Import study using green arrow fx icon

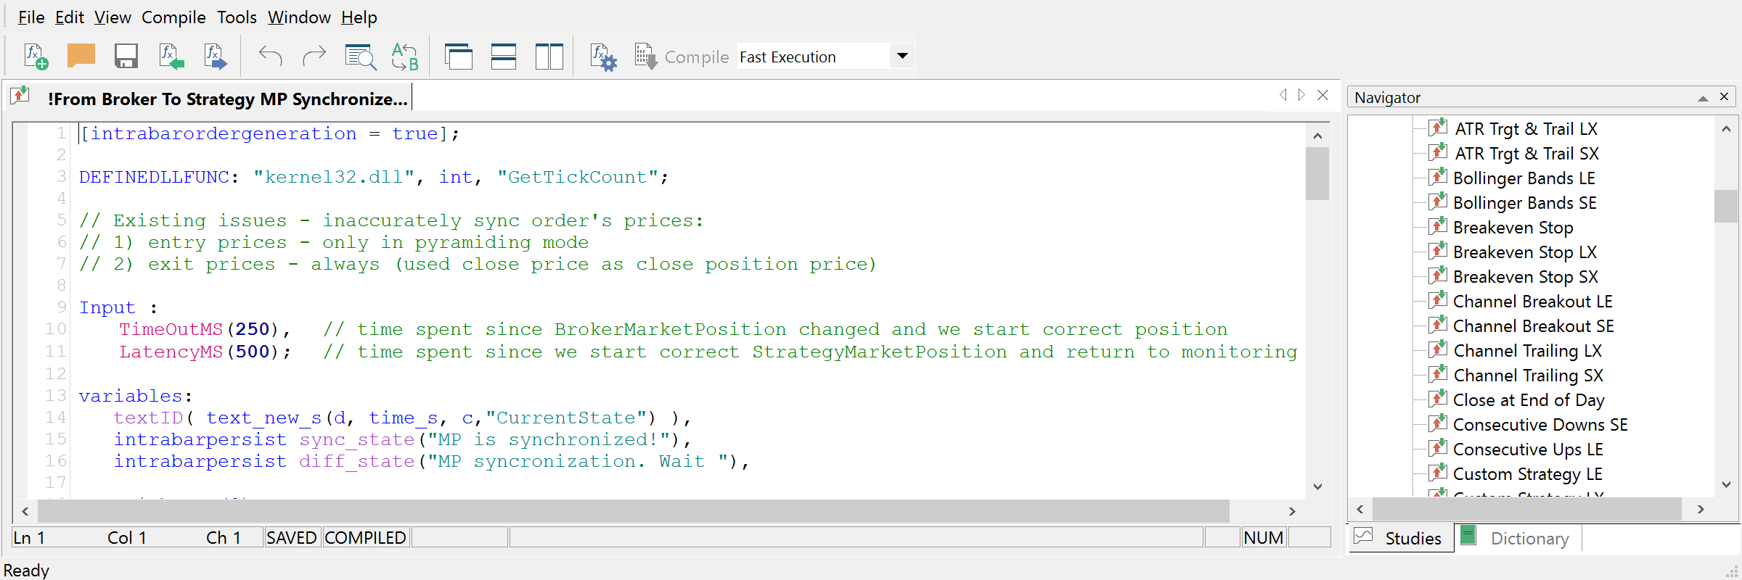(x=171, y=57)
